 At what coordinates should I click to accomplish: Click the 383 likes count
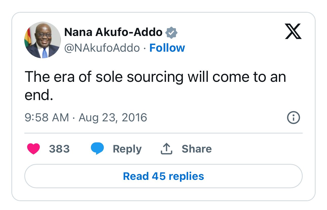pos(59,149)
